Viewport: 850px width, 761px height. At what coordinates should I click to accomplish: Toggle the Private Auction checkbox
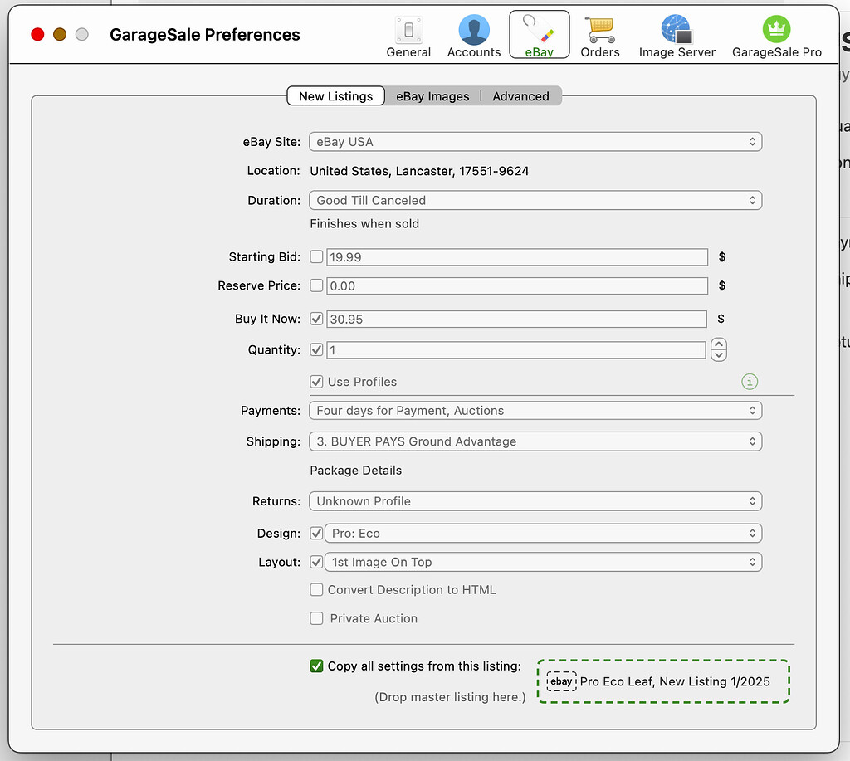point(316,618)
